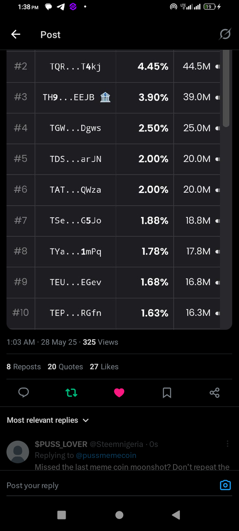Undo the green repost icon
The width and height of the screenshot is (239, 531).
coord(71,392)
